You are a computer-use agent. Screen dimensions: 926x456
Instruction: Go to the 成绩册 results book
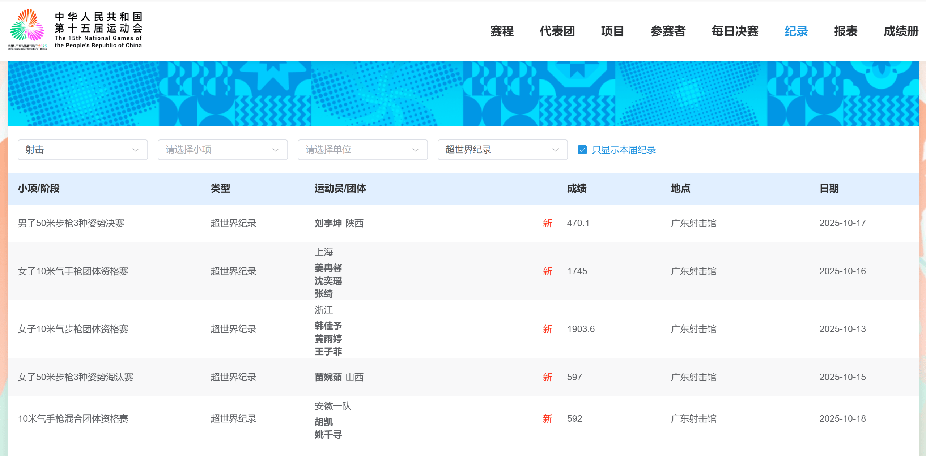901,31
